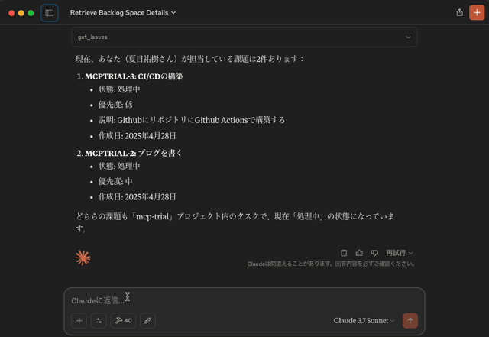Send the message with the arrow button
This screenshot has height=337, width=489.
[x=410, y=320]
